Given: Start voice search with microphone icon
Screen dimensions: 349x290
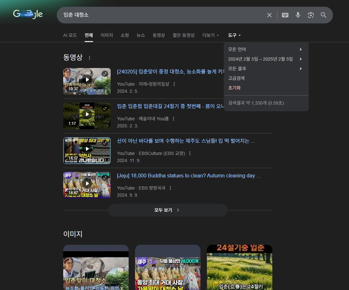Looking at the screenshot, I should pyautogui.click(x=298, y=15).
